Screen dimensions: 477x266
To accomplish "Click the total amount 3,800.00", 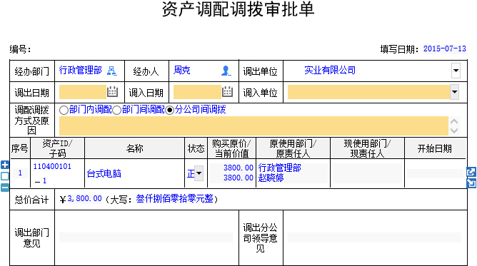I will [x=84, y=198].
